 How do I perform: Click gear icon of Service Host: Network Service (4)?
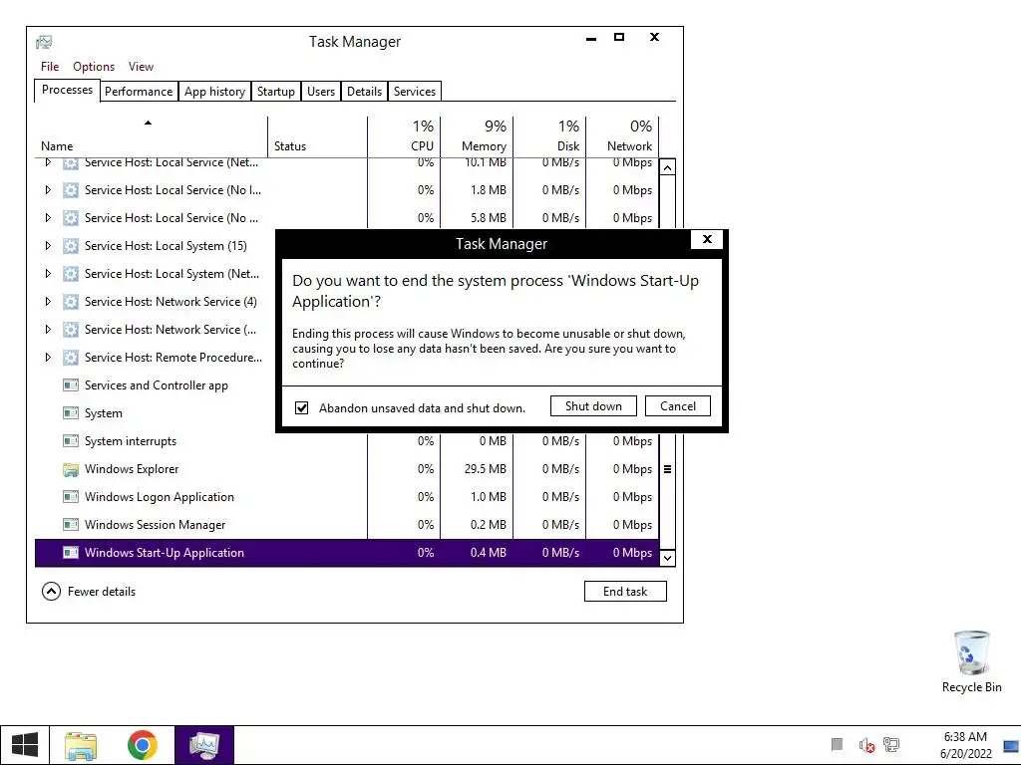point(71,302)
